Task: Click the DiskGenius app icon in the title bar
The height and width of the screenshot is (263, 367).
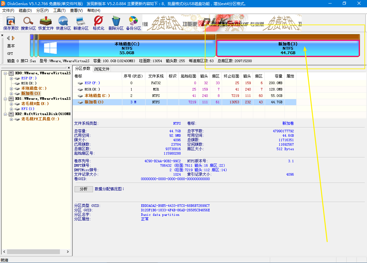Action: pos(3,4)
